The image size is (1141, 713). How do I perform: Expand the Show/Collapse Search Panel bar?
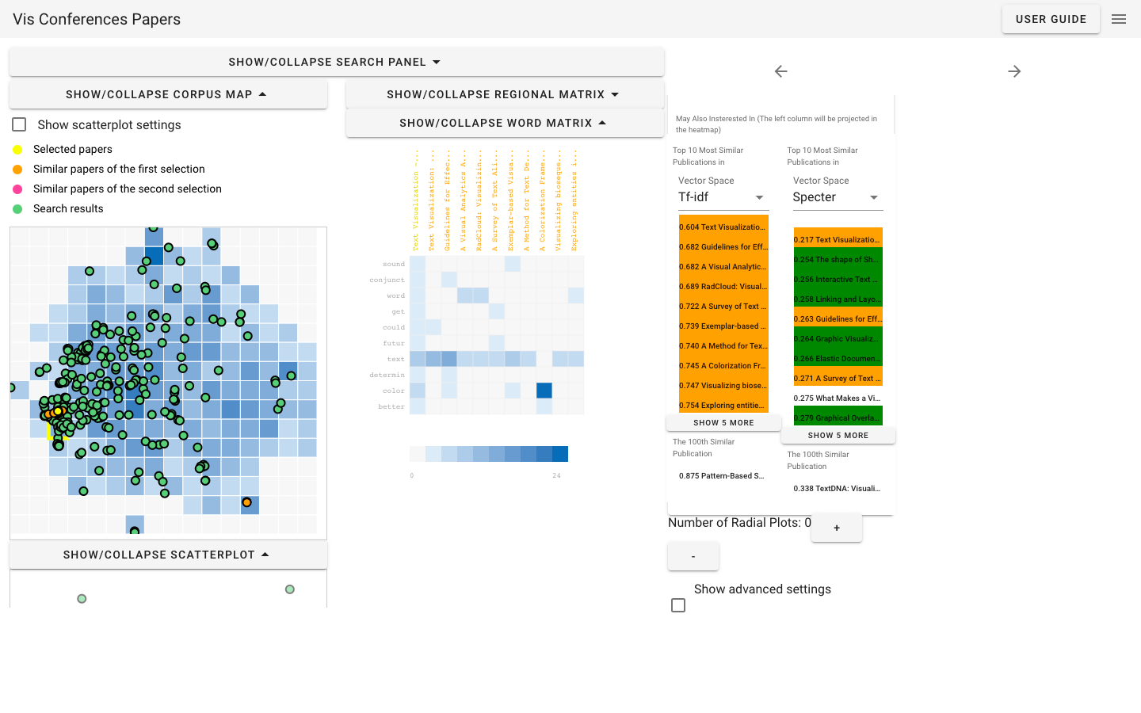click(x=337, y=62)
